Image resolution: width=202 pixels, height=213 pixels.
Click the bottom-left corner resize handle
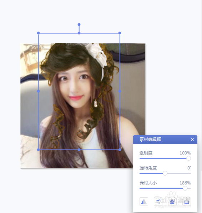(39, 150)
